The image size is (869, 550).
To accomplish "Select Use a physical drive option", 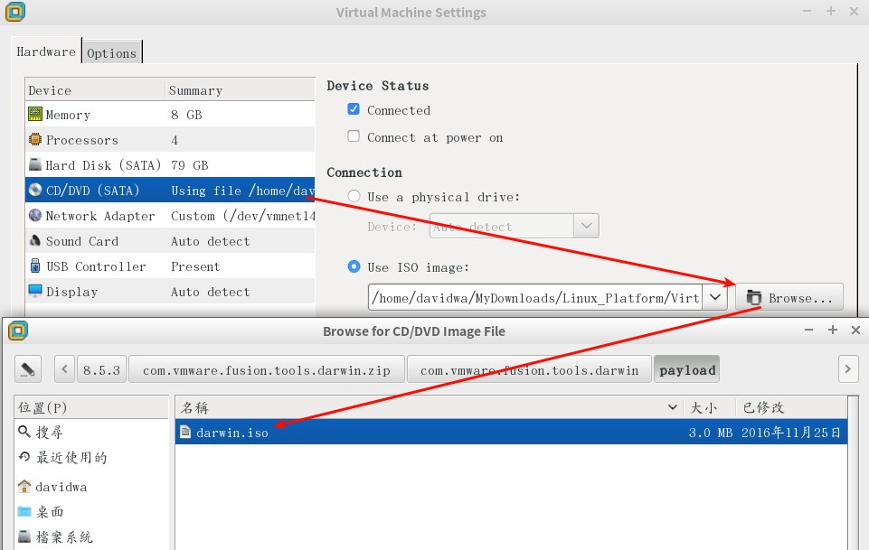I will pos(354,196).
